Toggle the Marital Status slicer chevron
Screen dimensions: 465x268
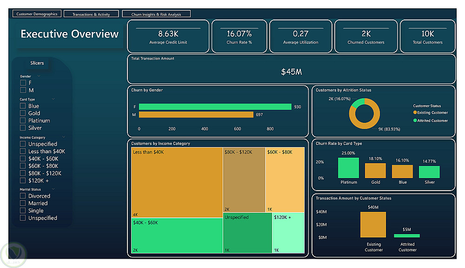(x=53, y=189)
